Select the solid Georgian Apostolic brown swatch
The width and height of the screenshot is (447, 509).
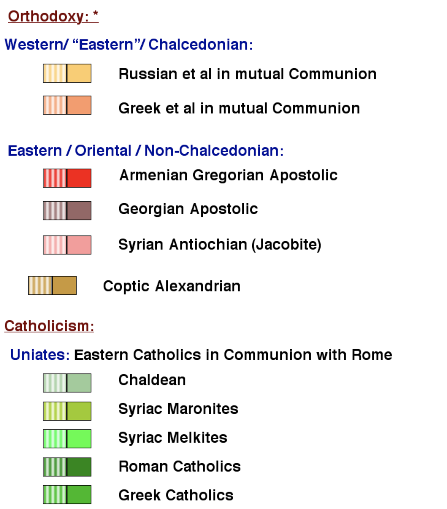tap(79, 211)
